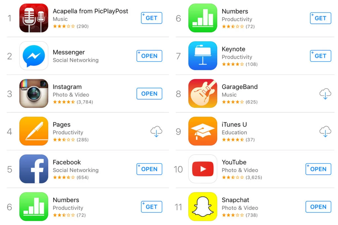Select the Keynote lectern icon
The image size is (338, 225).
(x=202, y=56)
